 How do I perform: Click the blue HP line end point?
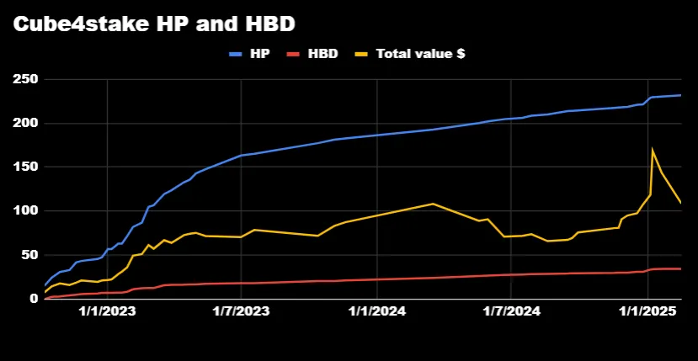680,95
